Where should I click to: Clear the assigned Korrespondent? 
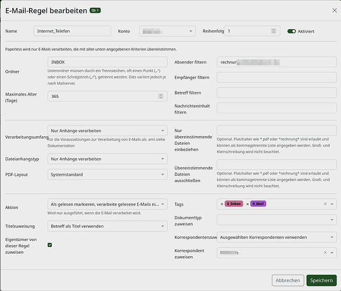point(325,253)
